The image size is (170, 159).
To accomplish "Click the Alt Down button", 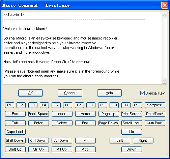I will pyautogui.click(x=62, y=140).
